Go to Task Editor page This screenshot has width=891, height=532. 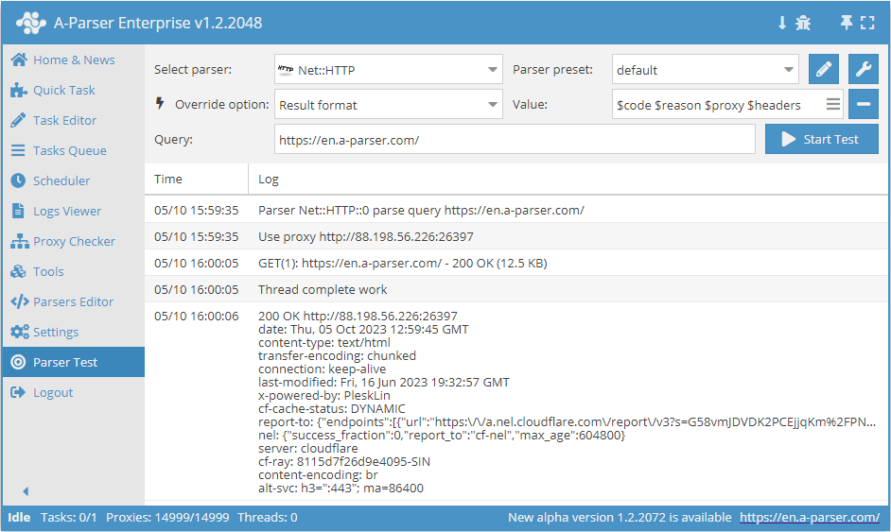(x=64, y=120)
